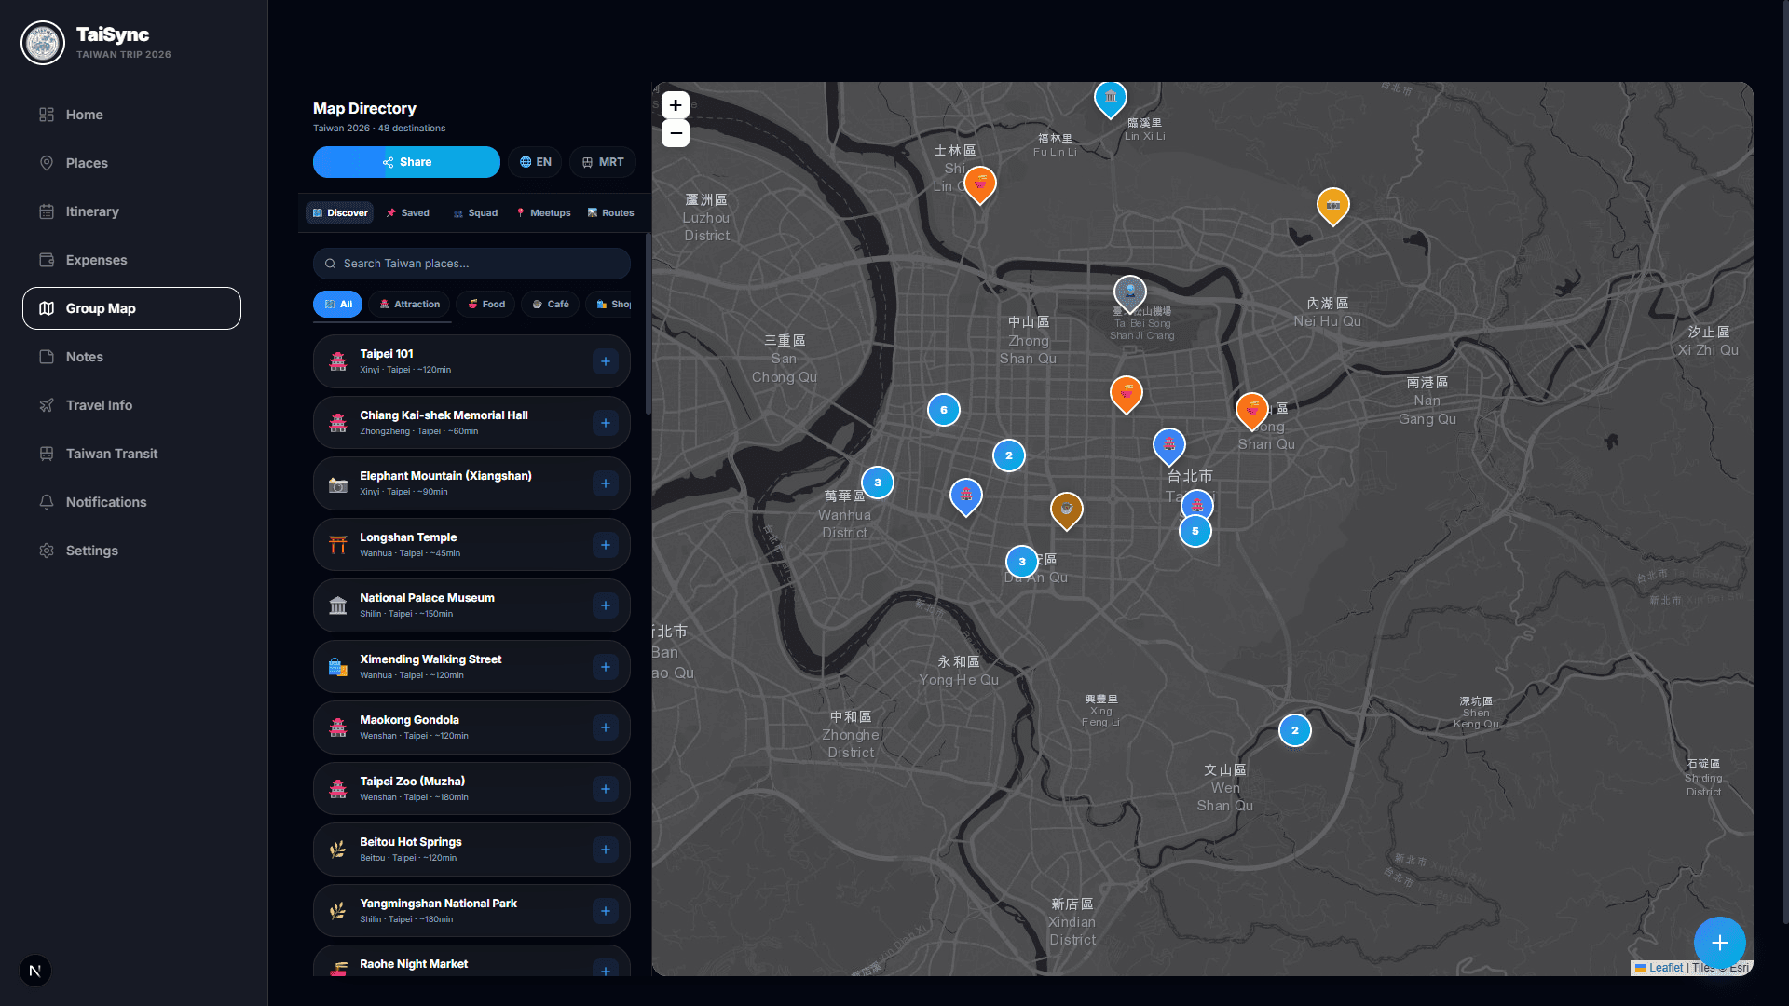Add Yangmingshan National Park plus icon
Image resolution: width=1789 pixels, height=1006 pixels.
[x=606, y=911]
